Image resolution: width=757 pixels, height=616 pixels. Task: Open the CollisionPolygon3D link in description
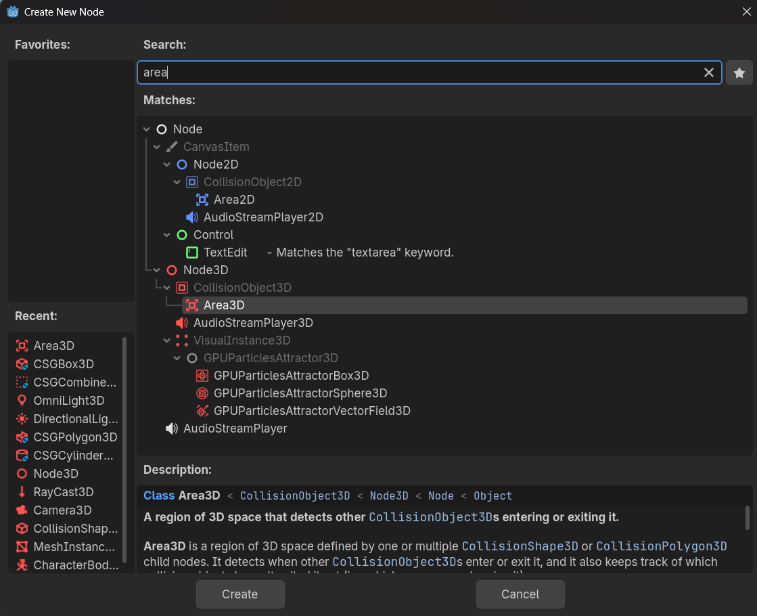[661, 546]
